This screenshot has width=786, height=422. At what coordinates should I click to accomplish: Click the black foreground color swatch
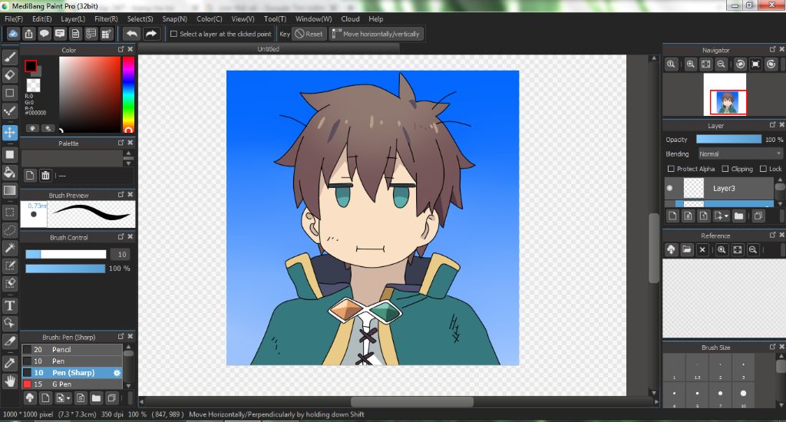pos(31,66)
